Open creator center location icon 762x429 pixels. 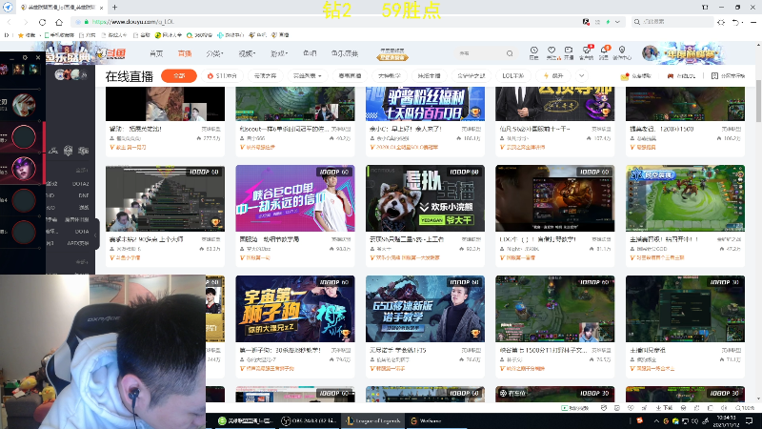point(622,53)
